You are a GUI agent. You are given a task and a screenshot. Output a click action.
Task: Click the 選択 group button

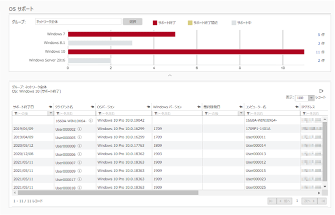click(x=132, y=22)
